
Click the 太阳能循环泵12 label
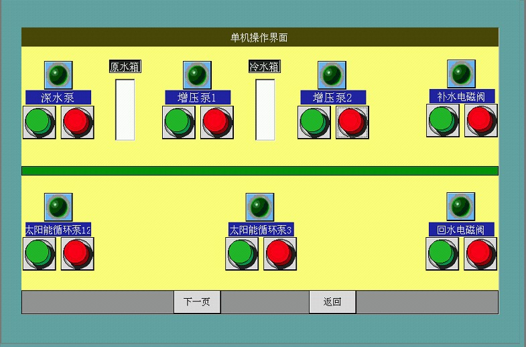coord(58,230)
